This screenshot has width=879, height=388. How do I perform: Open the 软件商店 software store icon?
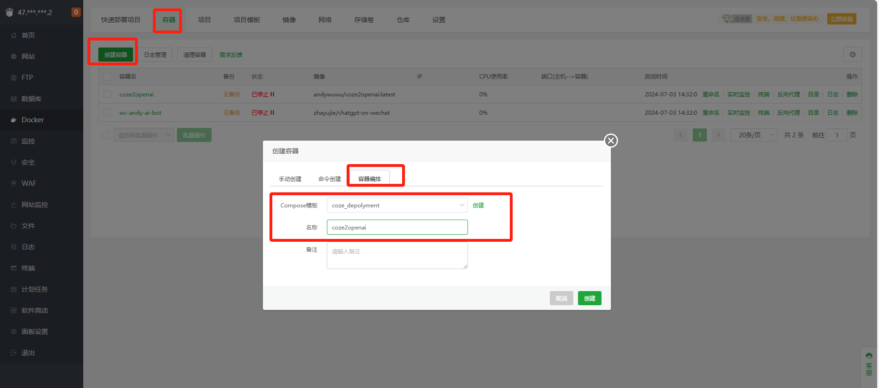click(14, 310)
